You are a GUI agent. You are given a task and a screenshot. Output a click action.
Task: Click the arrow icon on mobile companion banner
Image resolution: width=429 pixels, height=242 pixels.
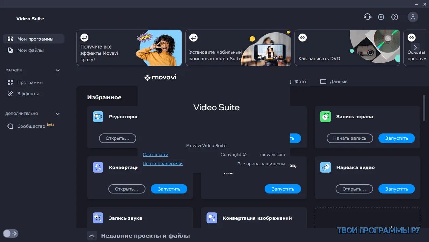coord(193,37)
